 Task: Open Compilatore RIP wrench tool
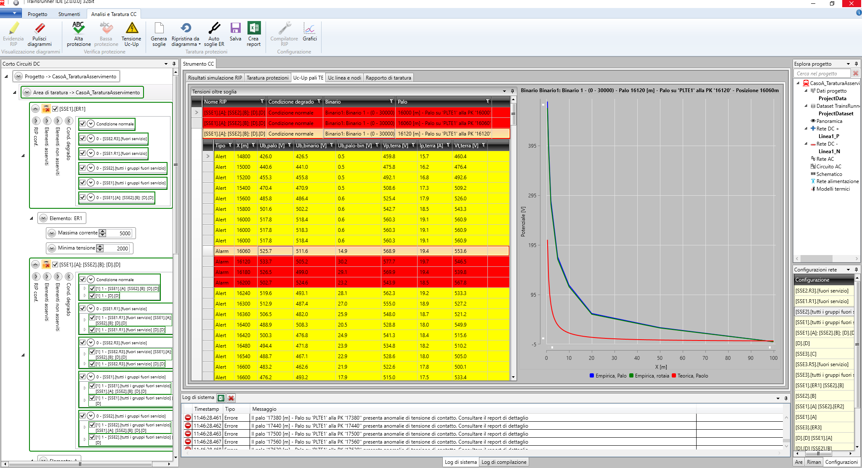click(x=285, y=28)
